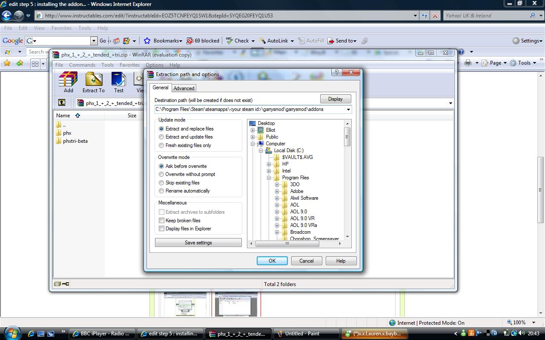Go up one folder level in WinRAR
545x340 pixels.
(62, 102)
